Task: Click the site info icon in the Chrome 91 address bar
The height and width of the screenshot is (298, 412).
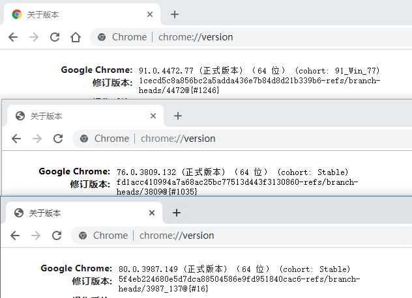Action: tap(102, 37)
